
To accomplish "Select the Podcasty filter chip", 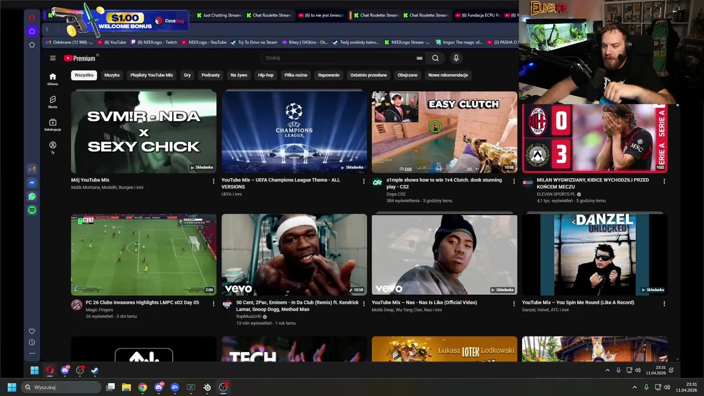I will (211, 75).
